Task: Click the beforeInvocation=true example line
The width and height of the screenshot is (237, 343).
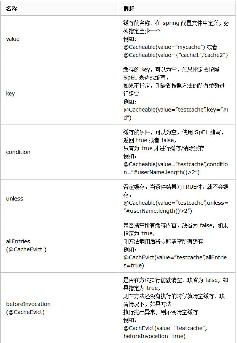Action: [x=154, y=336]
